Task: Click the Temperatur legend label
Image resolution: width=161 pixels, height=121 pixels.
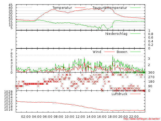Action: pyautogui.click(x=62, y=8)
